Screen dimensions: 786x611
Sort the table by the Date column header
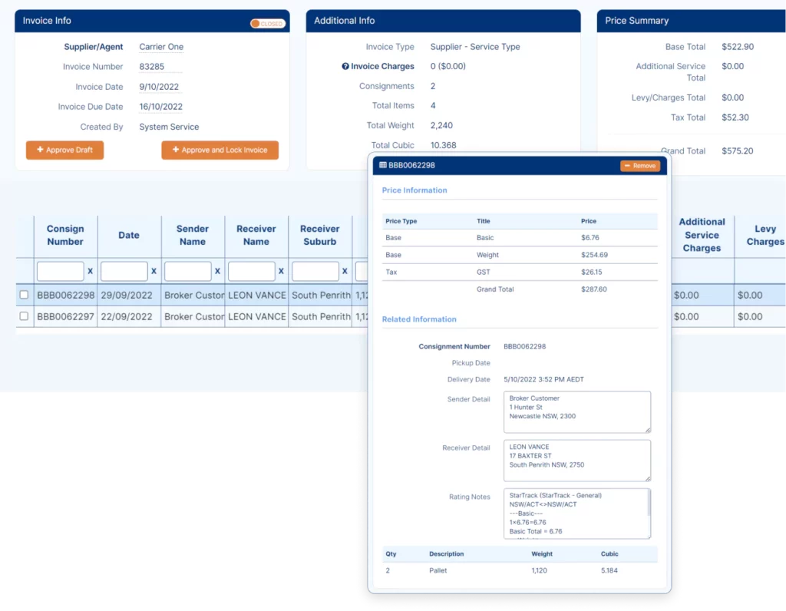128,235
